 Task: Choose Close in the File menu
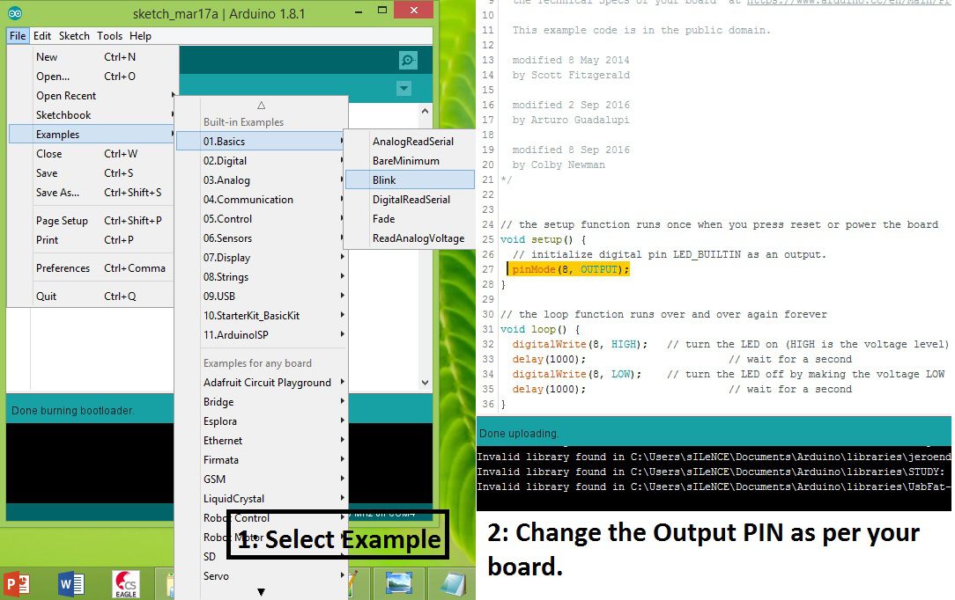tap(93, 154)
